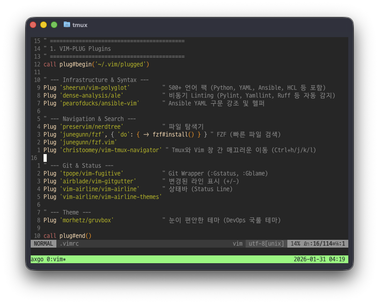The image size is (379, 304).
Task: Click the "Ansible YAML" comment text
Action: [187, 103]
